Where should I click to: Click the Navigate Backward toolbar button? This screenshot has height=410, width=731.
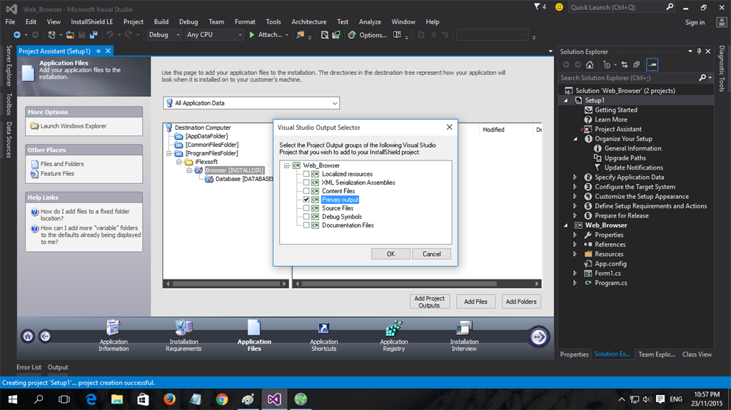coord(17,35)
